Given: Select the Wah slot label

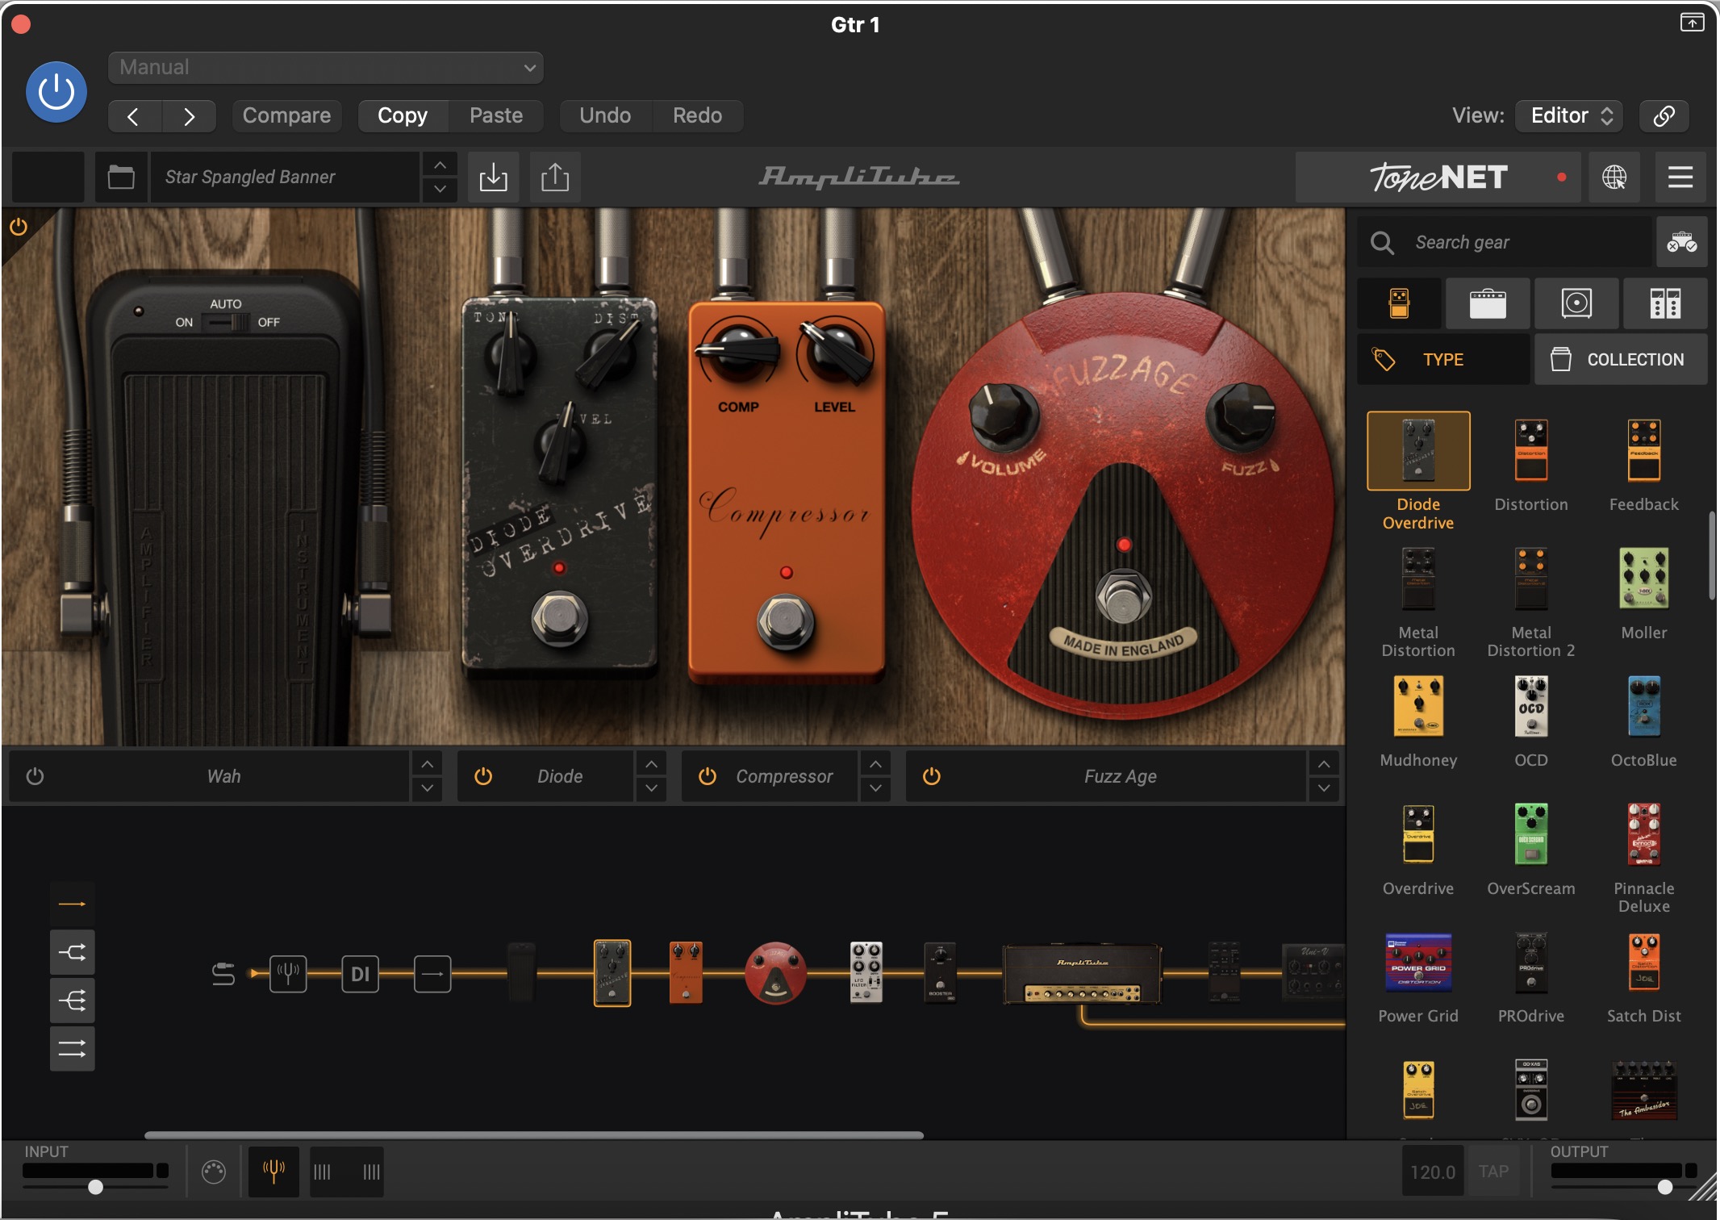Looking at the screenshot, I should tap(223, 776).
